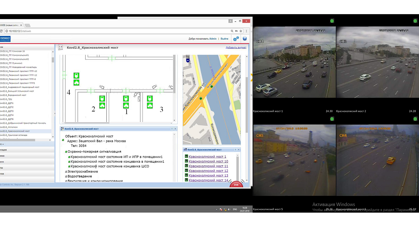Select the security sensor icon in room 2

(102, 98)
